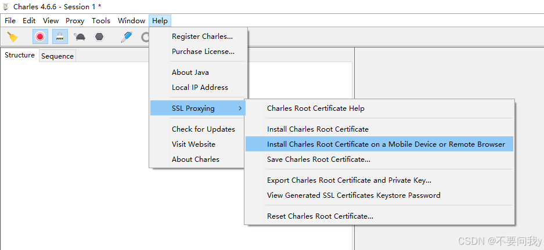Open the View menu
This screenshot has width=544, height=250.
coord(51,21)
